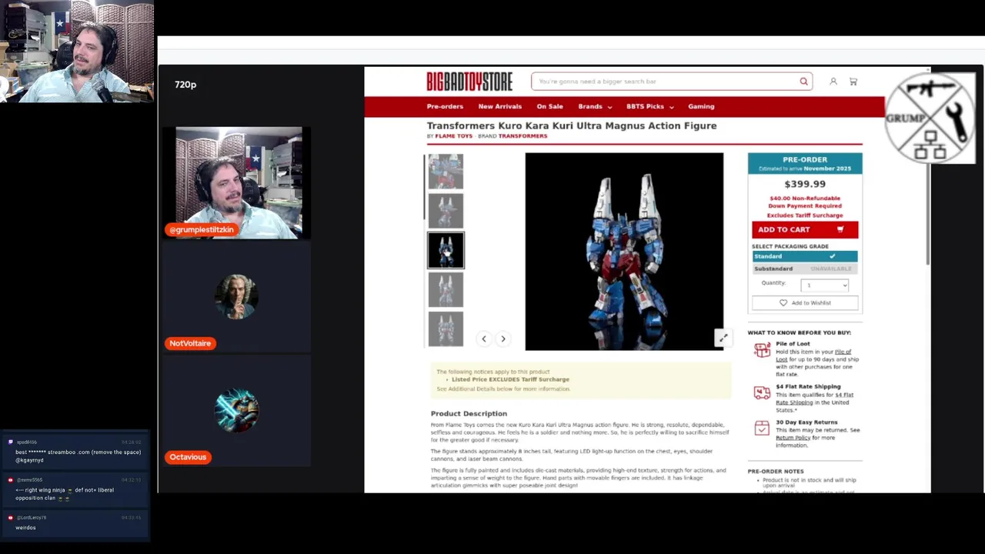This screenshot has height=554, width=985.
Task: Open the Pre-orders menu item
Action: pyautogui.click(x=445, y=107)
